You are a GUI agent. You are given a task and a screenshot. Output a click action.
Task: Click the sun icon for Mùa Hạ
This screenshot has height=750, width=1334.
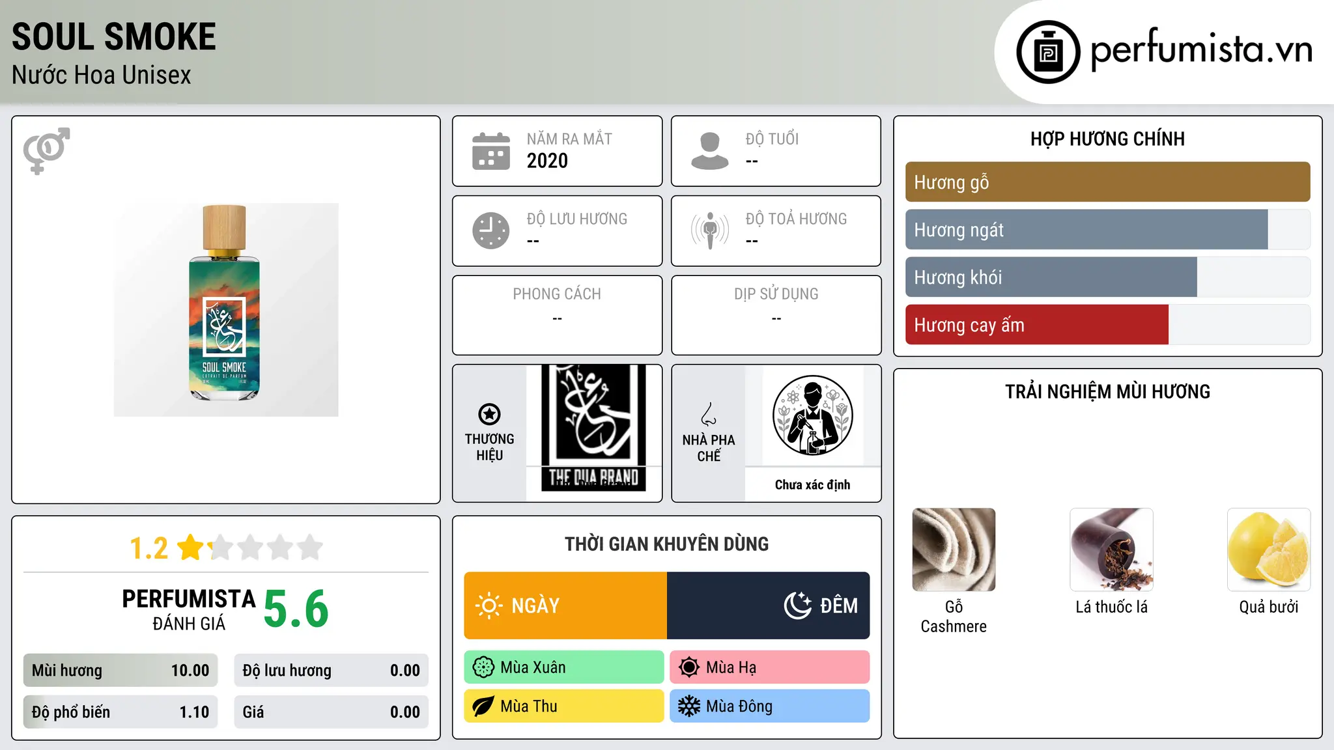(689, 667)
